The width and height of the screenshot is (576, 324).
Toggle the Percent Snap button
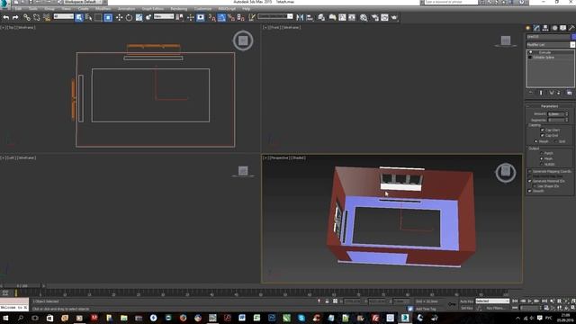[x=231, y=17]
